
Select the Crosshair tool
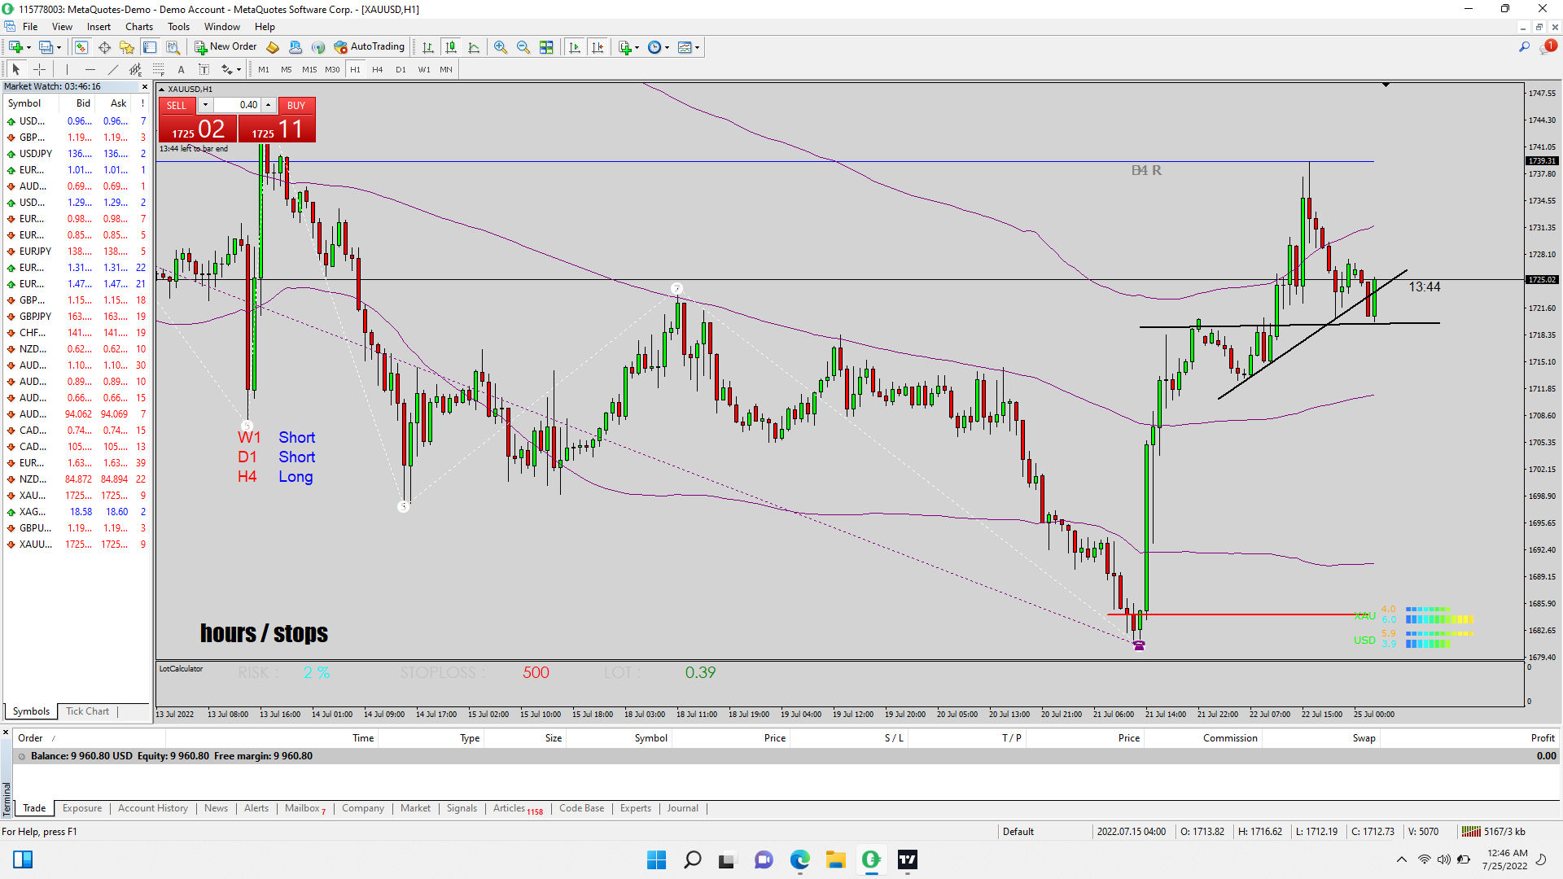[x=39, y=69]
